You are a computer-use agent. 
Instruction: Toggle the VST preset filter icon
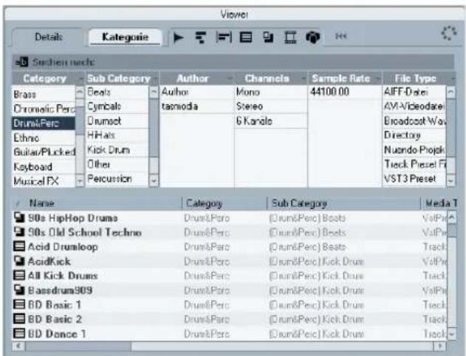point(268,38)
